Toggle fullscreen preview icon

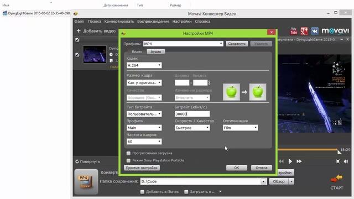(x=337, y=161)
